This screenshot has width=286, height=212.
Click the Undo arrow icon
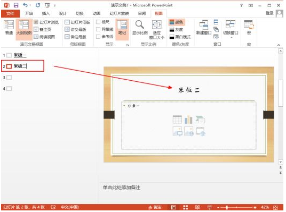(x=26, y=5)
